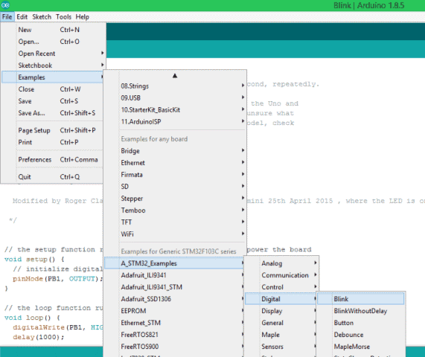425x357 pixels.
Task: Expand the Ethernet examples
Action: 175,163
